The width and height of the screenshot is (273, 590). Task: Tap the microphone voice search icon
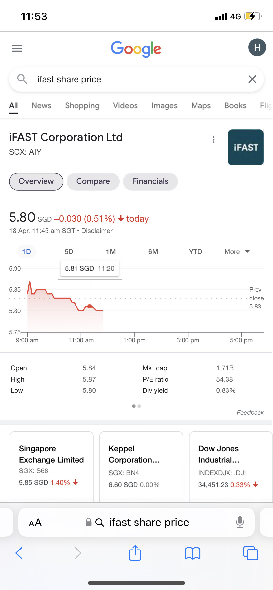pos(240,522)
